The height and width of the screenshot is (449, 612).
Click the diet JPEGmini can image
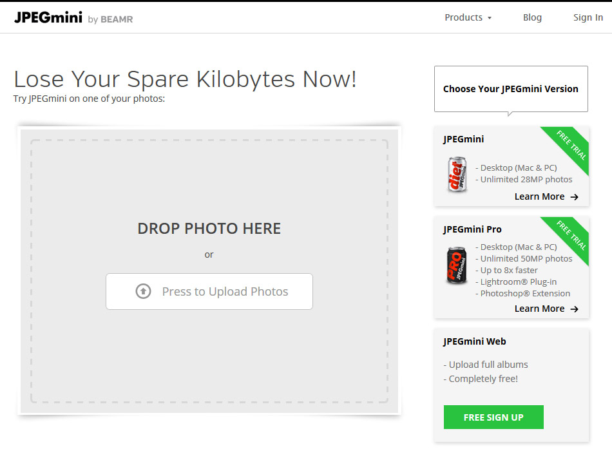click(x=456, y=174)
